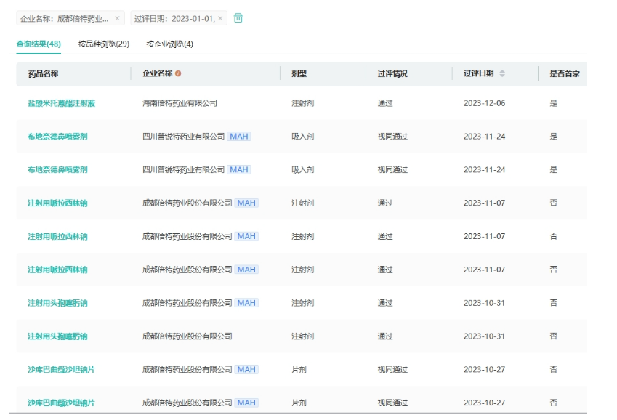This screenshot has height=420, width=617.
Task: Click the 海南倍特药业有限公司 company cell
Action: [x=180, y=103]
